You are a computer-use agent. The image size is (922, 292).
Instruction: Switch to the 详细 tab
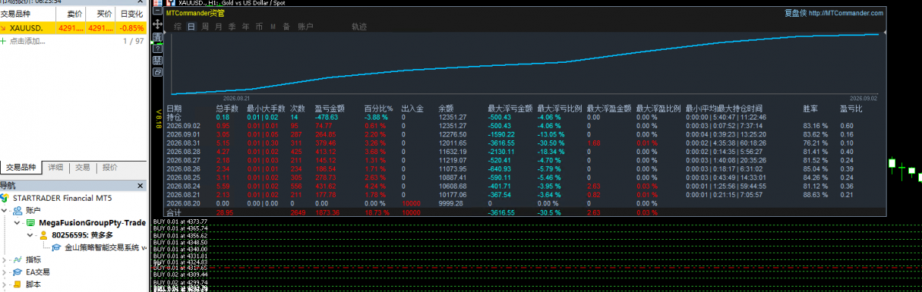pyautogui.click(x=55, y=167)
